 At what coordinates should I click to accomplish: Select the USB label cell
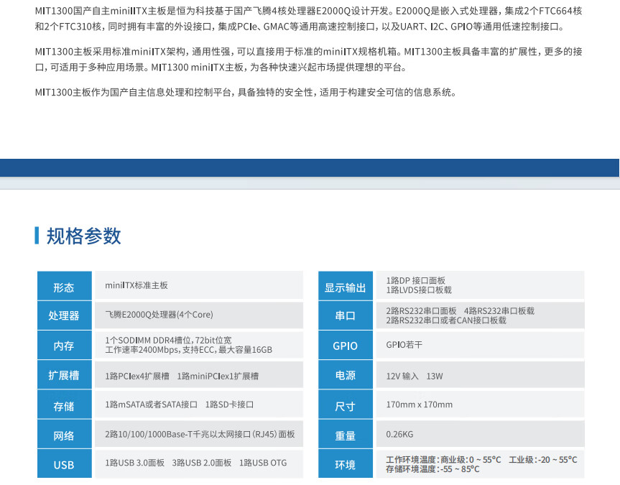point(65,463)
